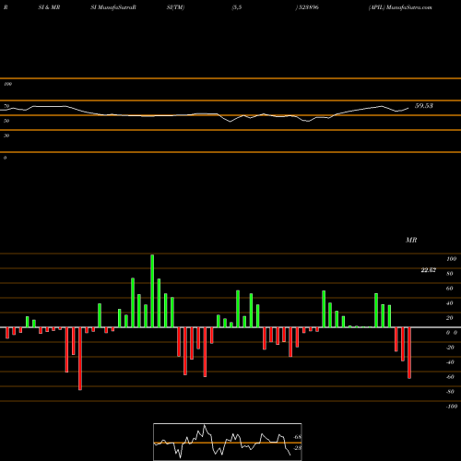Click the MR axis label 20
This screenshot has width=461, height=461.
point(450,318)
